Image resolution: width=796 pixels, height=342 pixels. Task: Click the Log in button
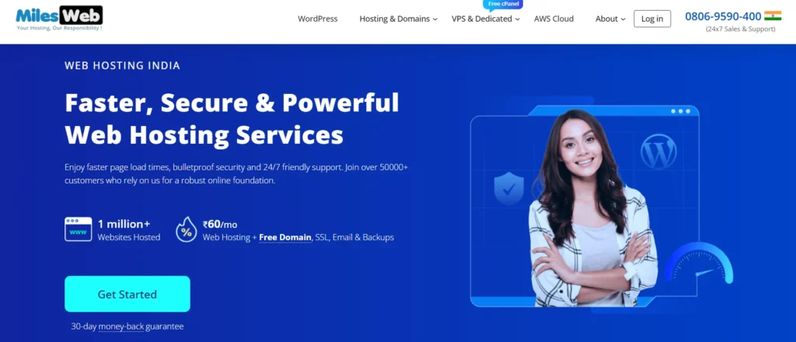coord(652,19)
